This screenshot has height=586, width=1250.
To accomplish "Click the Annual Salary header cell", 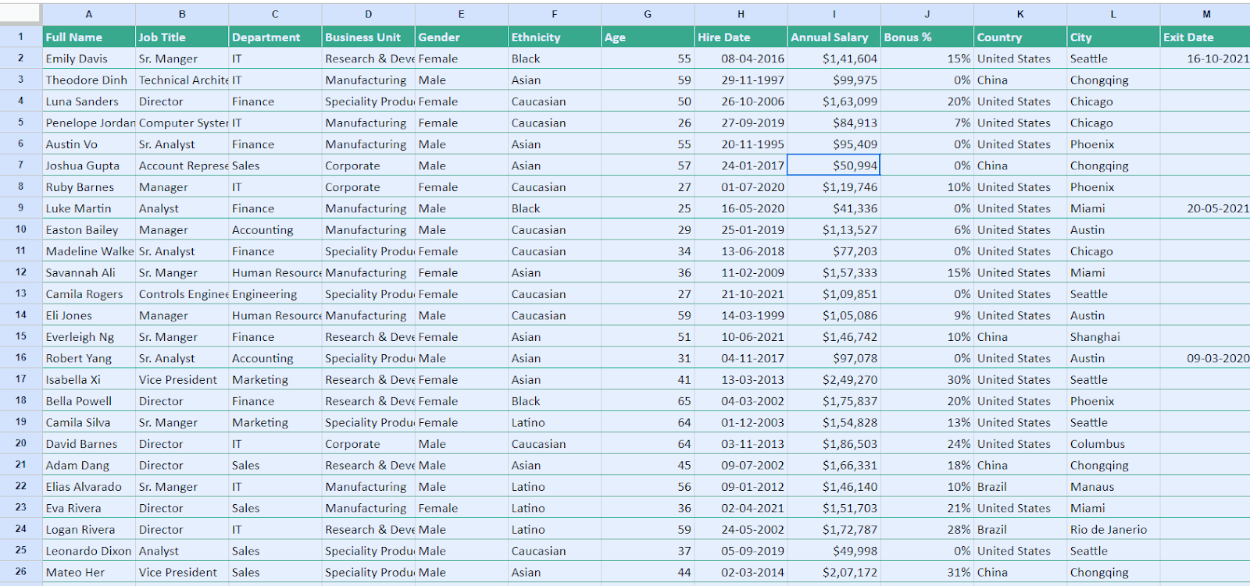I will (834, 37).
